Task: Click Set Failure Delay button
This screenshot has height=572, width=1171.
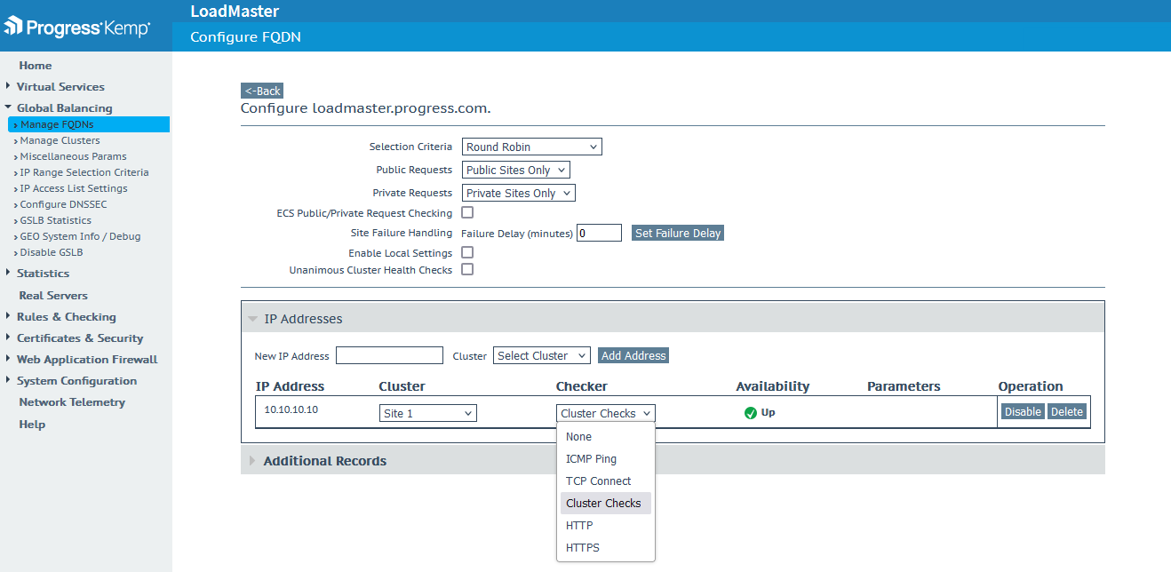Action: click(678, 233)
